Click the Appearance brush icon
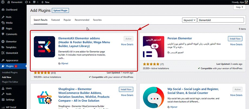The width and height of the screenshot is (249, 109). point(3,60)
